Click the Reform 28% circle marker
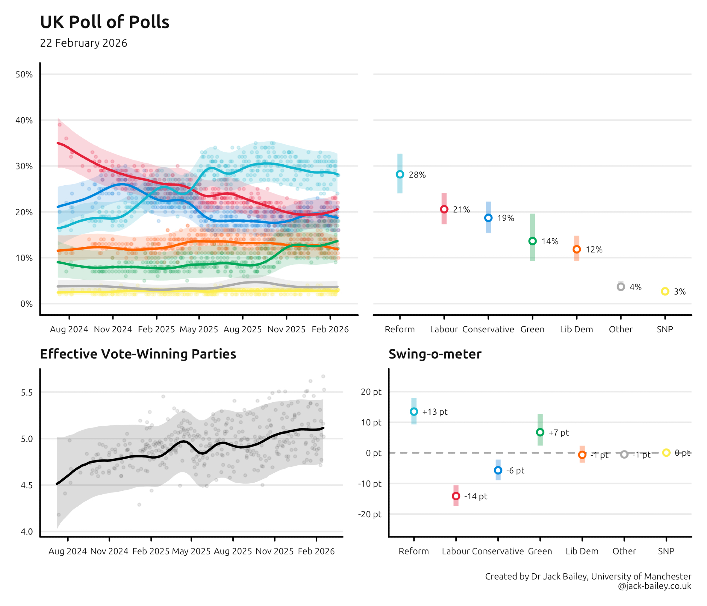Image resolution: width=707 pixels, height=606 pixels. click(400, 174)
